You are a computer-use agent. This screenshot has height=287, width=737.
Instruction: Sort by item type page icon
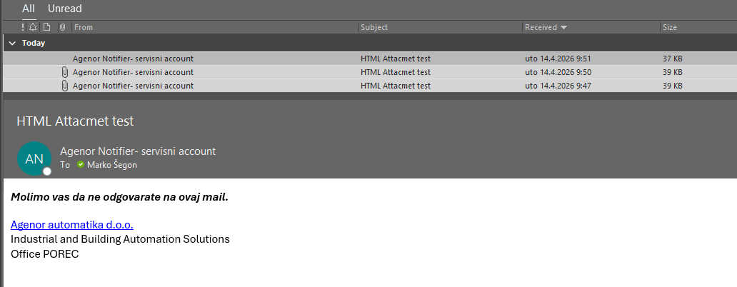pyautogui.click(x=46, y=27)
